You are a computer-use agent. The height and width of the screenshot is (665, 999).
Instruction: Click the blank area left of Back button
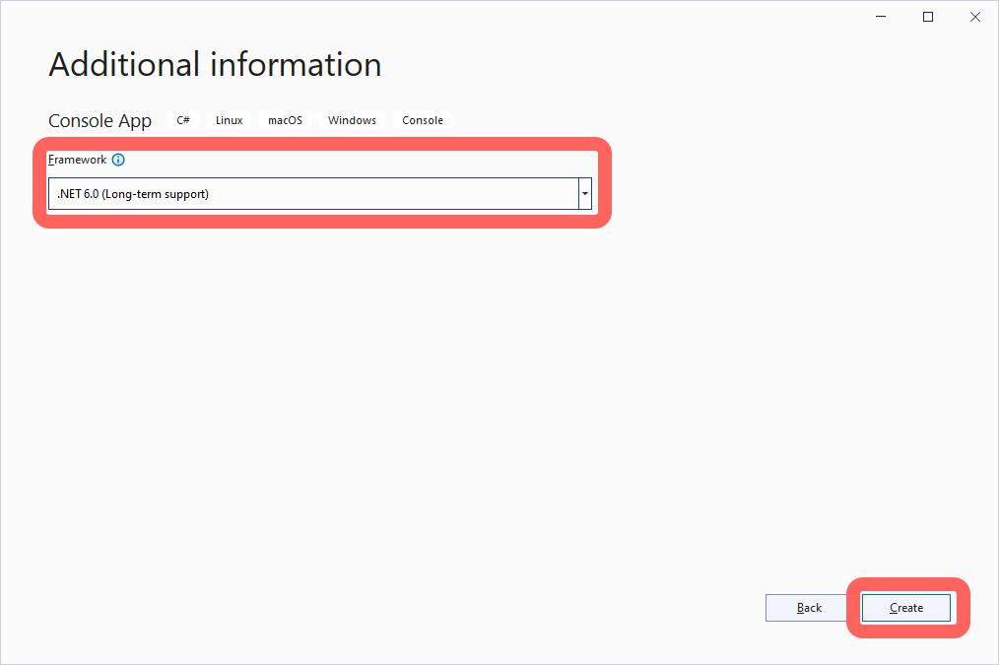[x=493, y=608]
